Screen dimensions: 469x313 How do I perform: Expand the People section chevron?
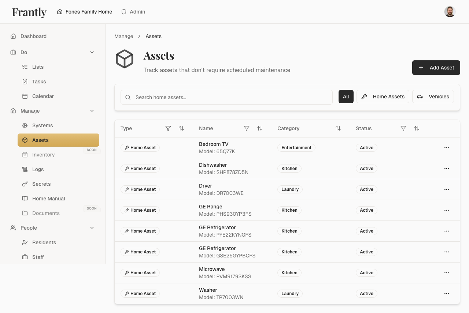point(92,228)
